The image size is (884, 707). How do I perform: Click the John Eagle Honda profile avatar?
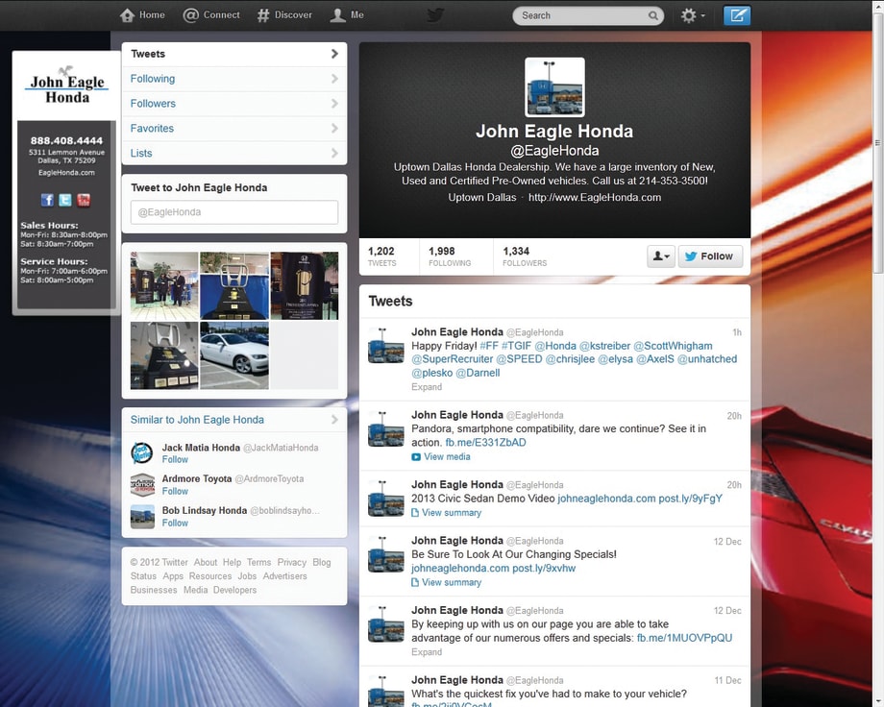pos(554,87)
